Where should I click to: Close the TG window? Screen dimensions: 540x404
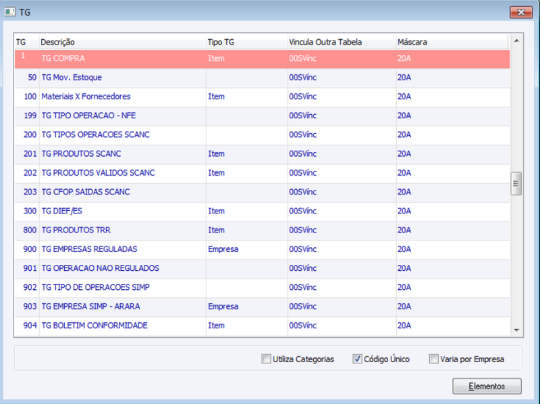(521, 12)
